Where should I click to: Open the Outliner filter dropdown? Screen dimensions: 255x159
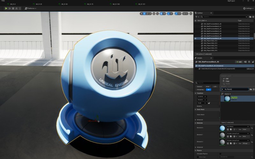pos(197,17)
